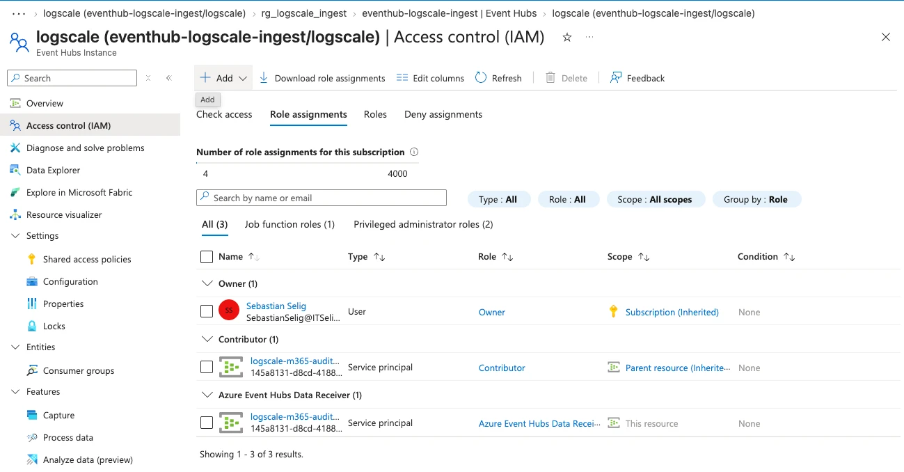Select the Role assignments tab
This screenshot has height=472, width=904.
[308, 114]
